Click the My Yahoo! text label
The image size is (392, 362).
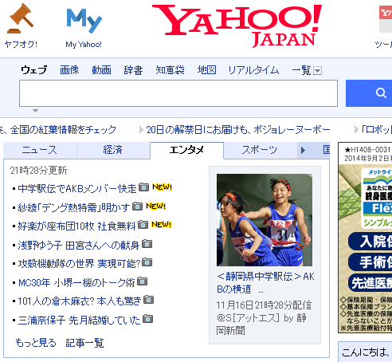(x=84, y=45)
